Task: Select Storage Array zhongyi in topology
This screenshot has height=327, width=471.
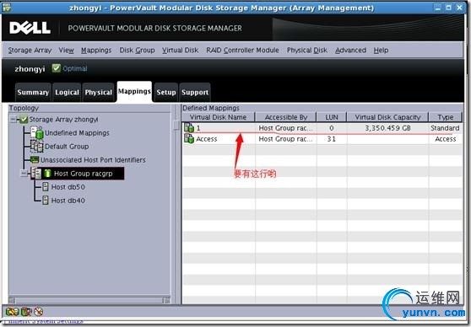Action: pos(63,120)
